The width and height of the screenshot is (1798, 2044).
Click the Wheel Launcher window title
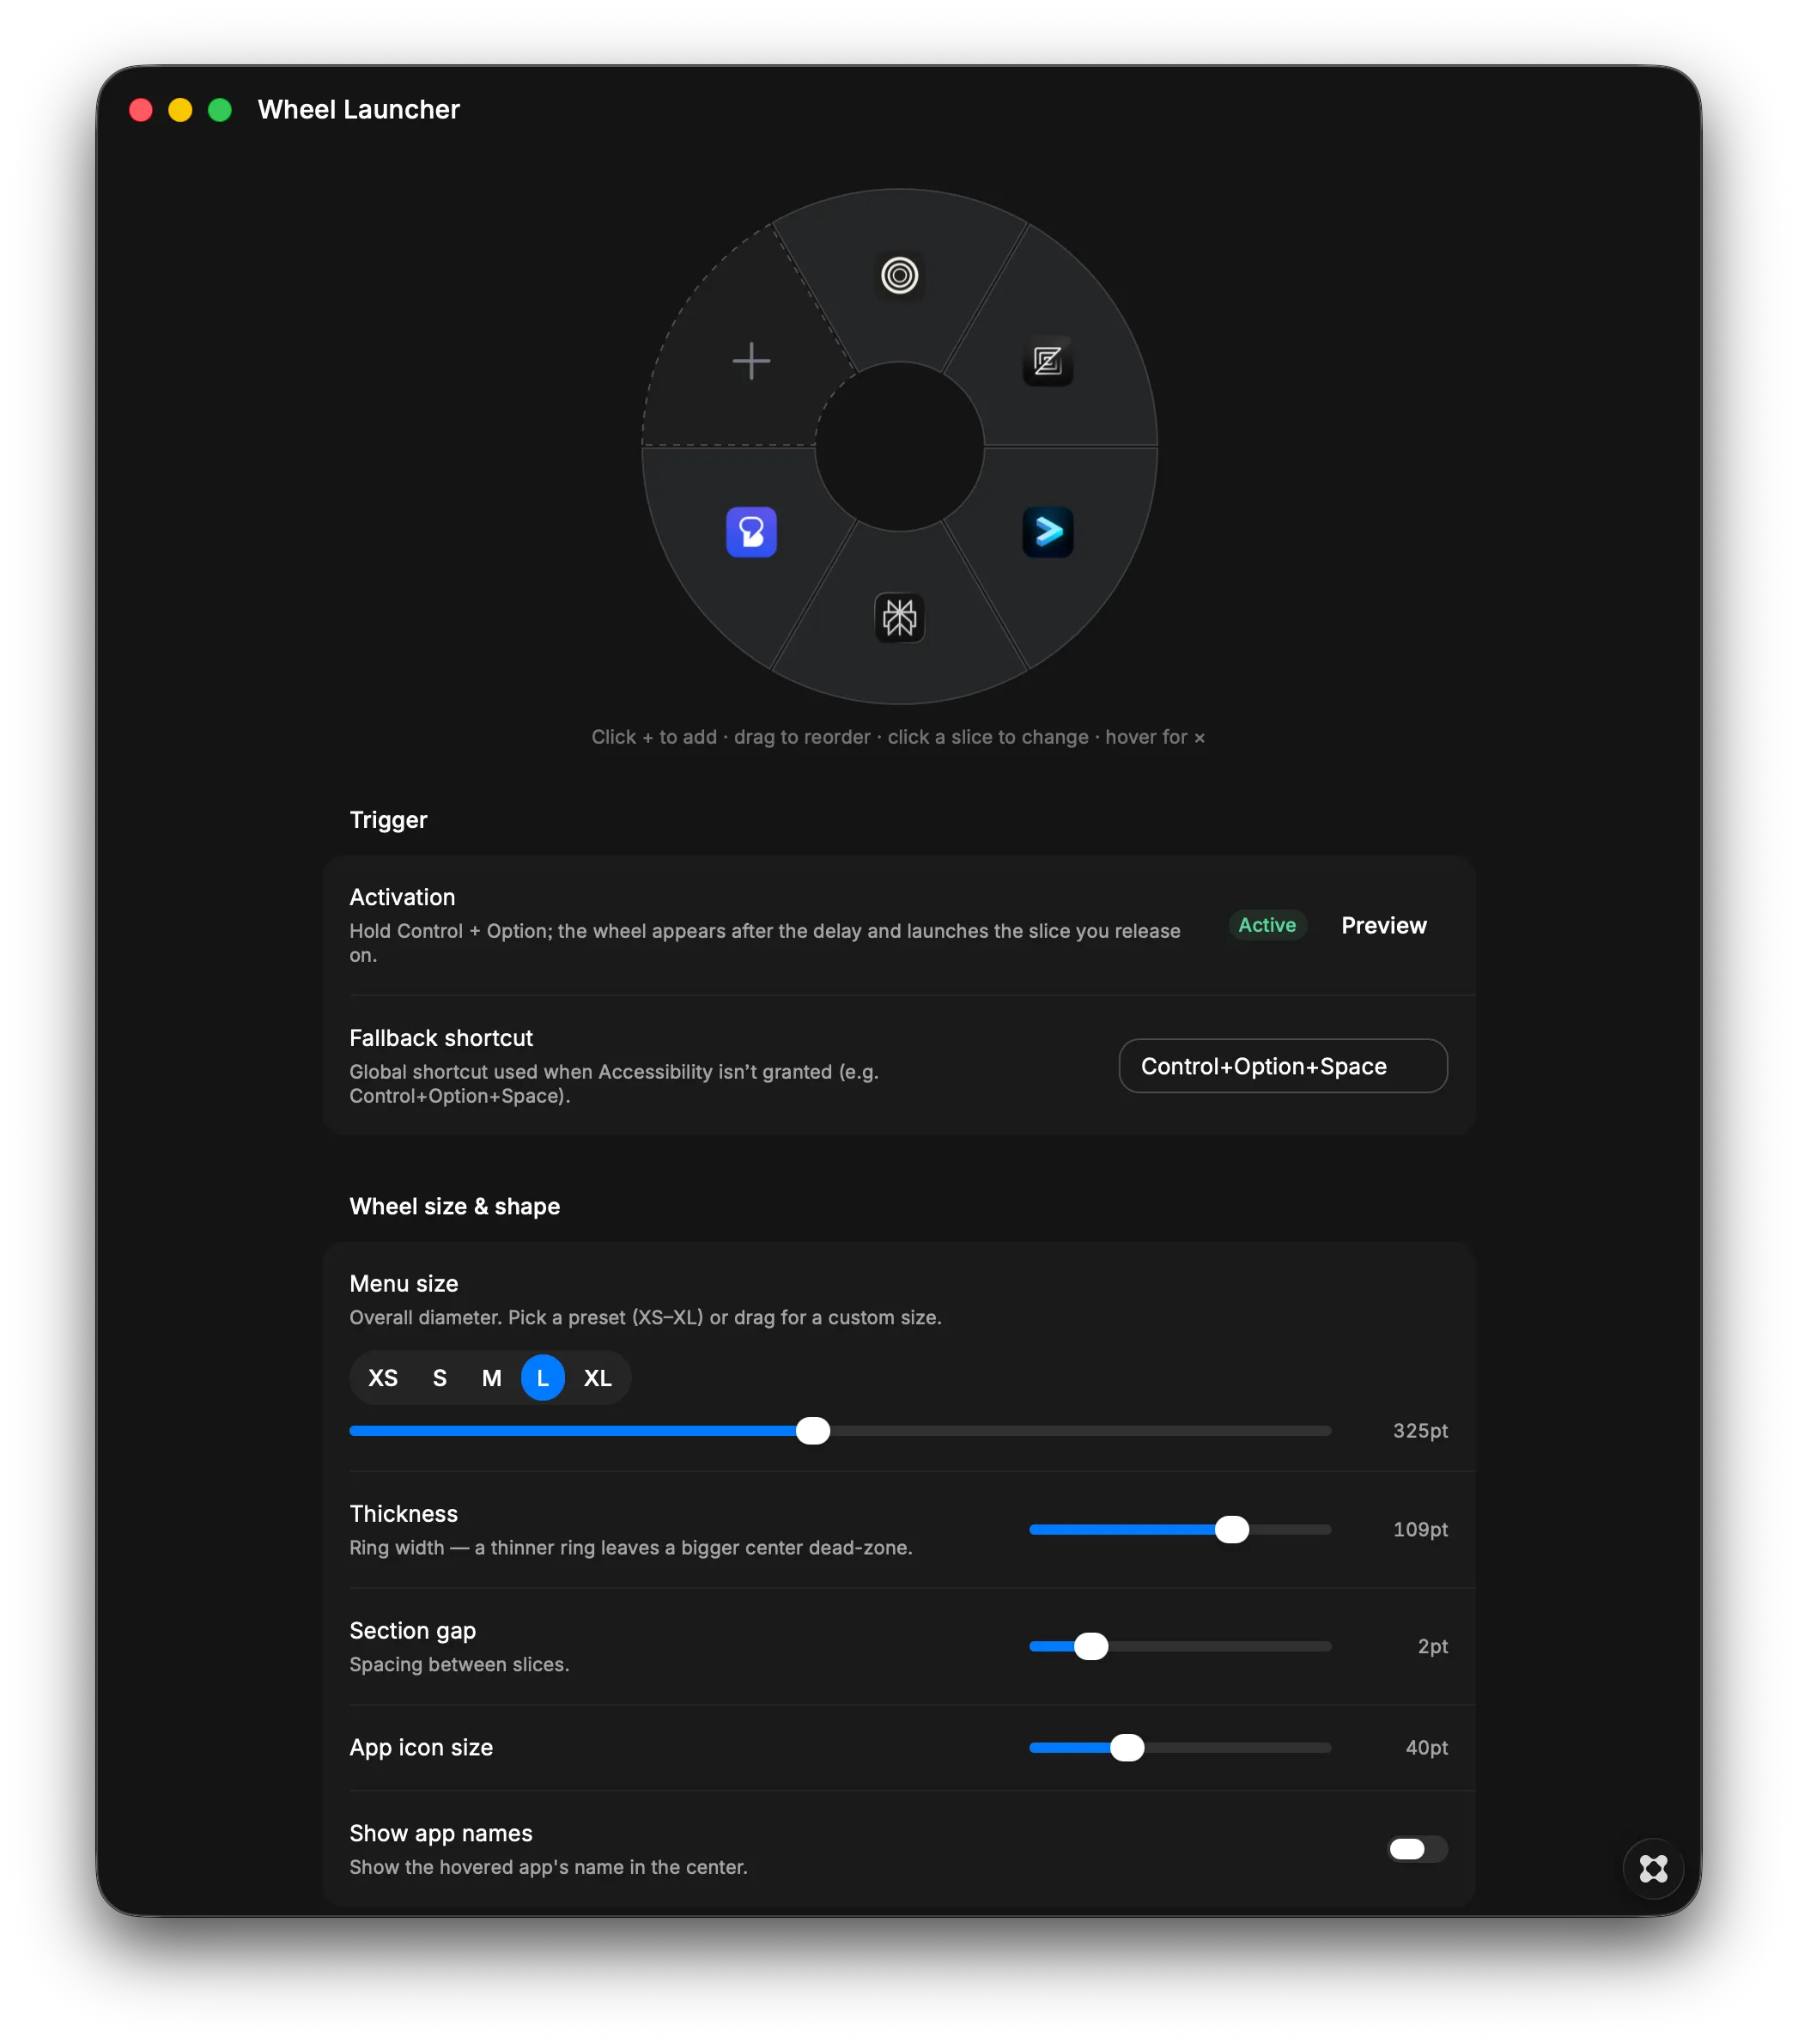pos(358,109)
